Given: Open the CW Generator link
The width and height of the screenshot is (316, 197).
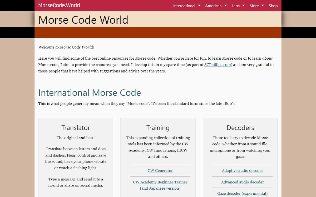Looking at the screenshot, I should (160, 170).
